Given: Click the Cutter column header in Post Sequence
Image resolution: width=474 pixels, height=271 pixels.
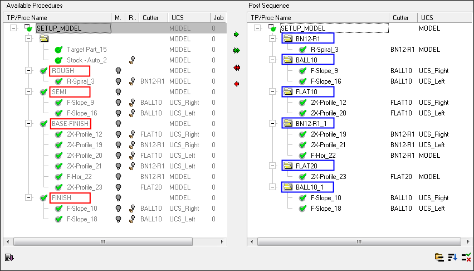Looking at the screenshot, I should tap(403, 17).
